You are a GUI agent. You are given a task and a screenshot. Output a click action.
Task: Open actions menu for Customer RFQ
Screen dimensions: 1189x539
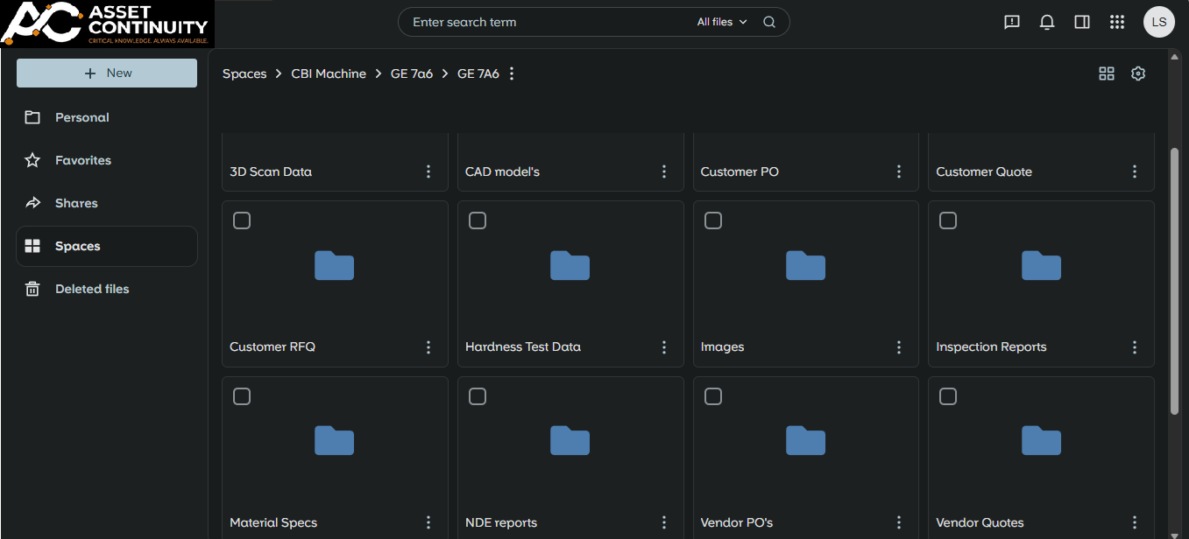click(428, 347)
